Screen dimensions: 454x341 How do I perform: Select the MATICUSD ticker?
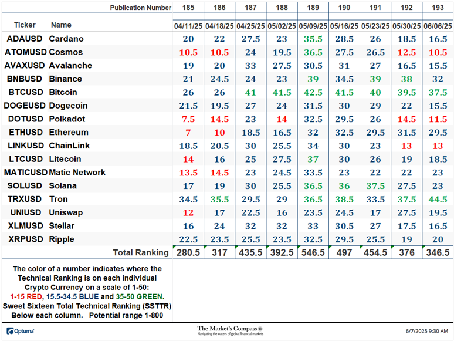pyautogui.click(x=25, y=173)
